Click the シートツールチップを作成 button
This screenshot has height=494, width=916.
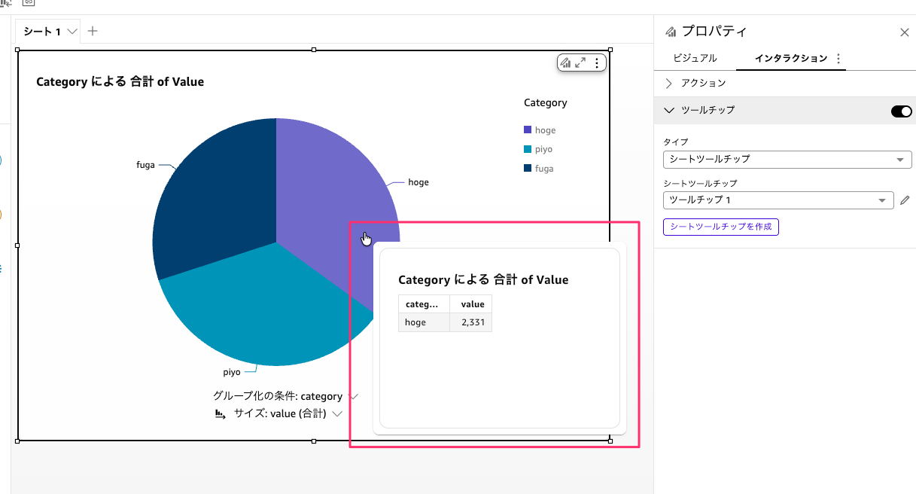click(x=720, y=227)
